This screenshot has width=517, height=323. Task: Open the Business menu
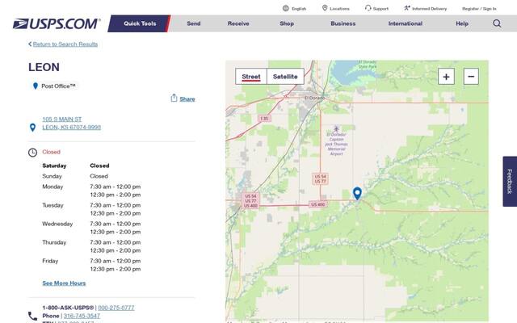click(343, 23)
